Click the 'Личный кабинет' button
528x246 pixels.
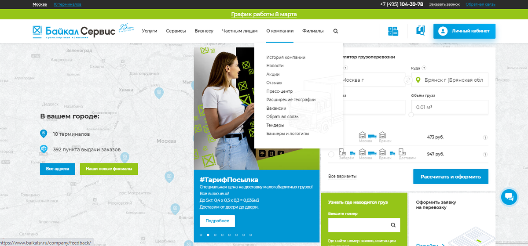(x=464, y=31)
